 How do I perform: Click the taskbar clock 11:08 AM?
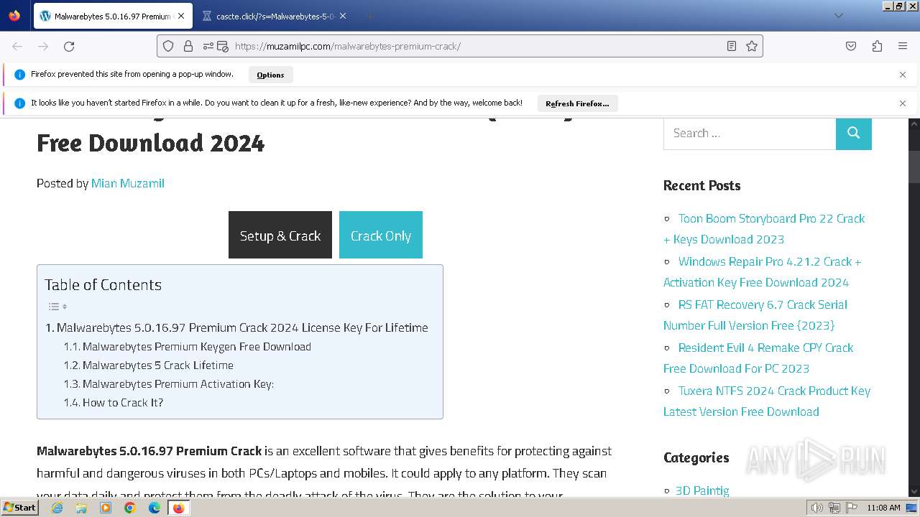883,508
